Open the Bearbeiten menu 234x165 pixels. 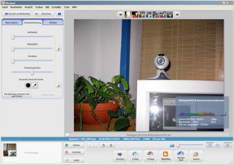(x=16, y=7)
